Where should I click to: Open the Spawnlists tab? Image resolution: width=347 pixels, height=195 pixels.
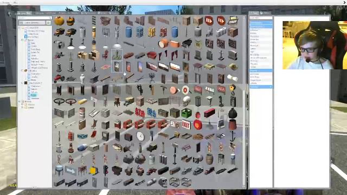(x=24, y=13)
